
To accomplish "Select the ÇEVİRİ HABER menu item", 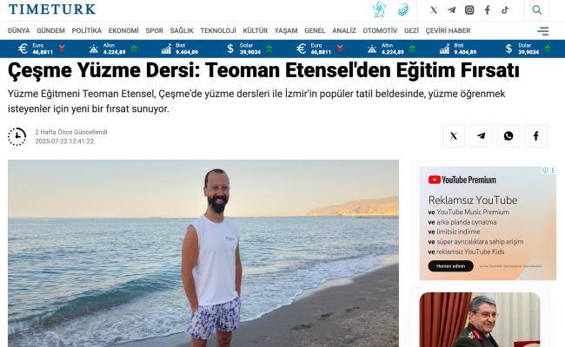I will click(x=448, y=31).
